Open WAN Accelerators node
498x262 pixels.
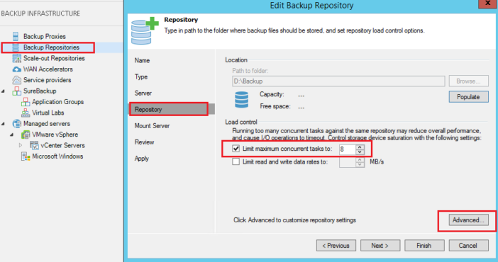coord(48,69)
